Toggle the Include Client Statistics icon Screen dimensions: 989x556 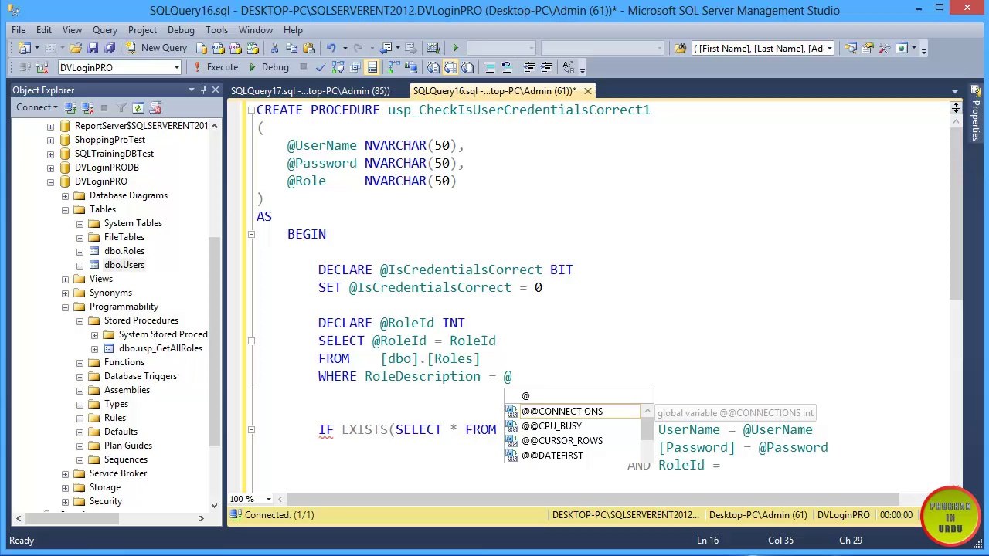pos(410,67)
